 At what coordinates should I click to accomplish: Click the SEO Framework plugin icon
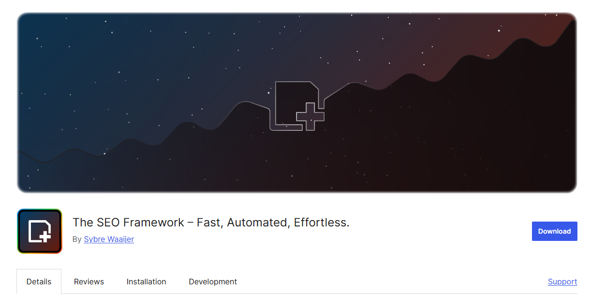click(40, 231)
